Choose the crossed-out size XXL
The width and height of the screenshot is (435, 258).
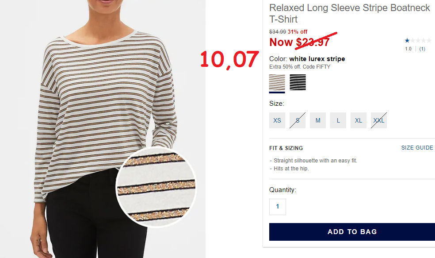coord(379,120)
